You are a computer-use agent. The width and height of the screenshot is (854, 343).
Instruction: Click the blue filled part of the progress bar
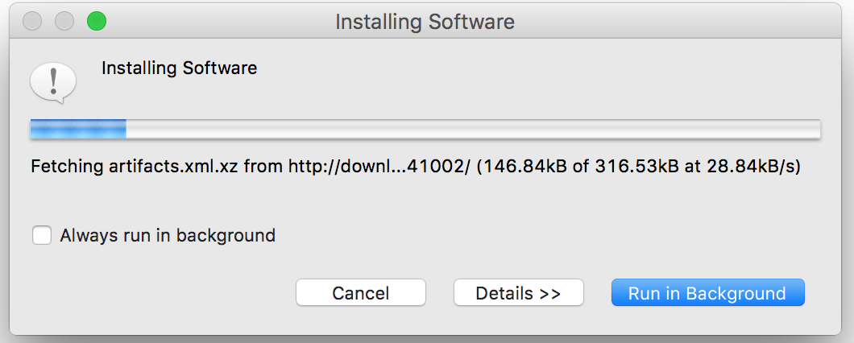[x=78, y=129]
